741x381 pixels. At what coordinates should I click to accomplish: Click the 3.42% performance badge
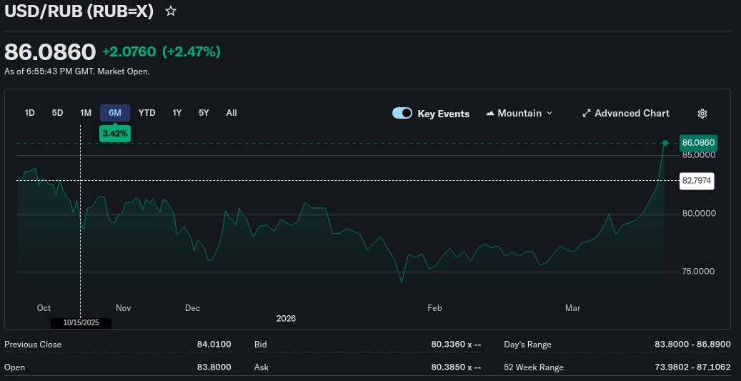(x=115, y=134)
